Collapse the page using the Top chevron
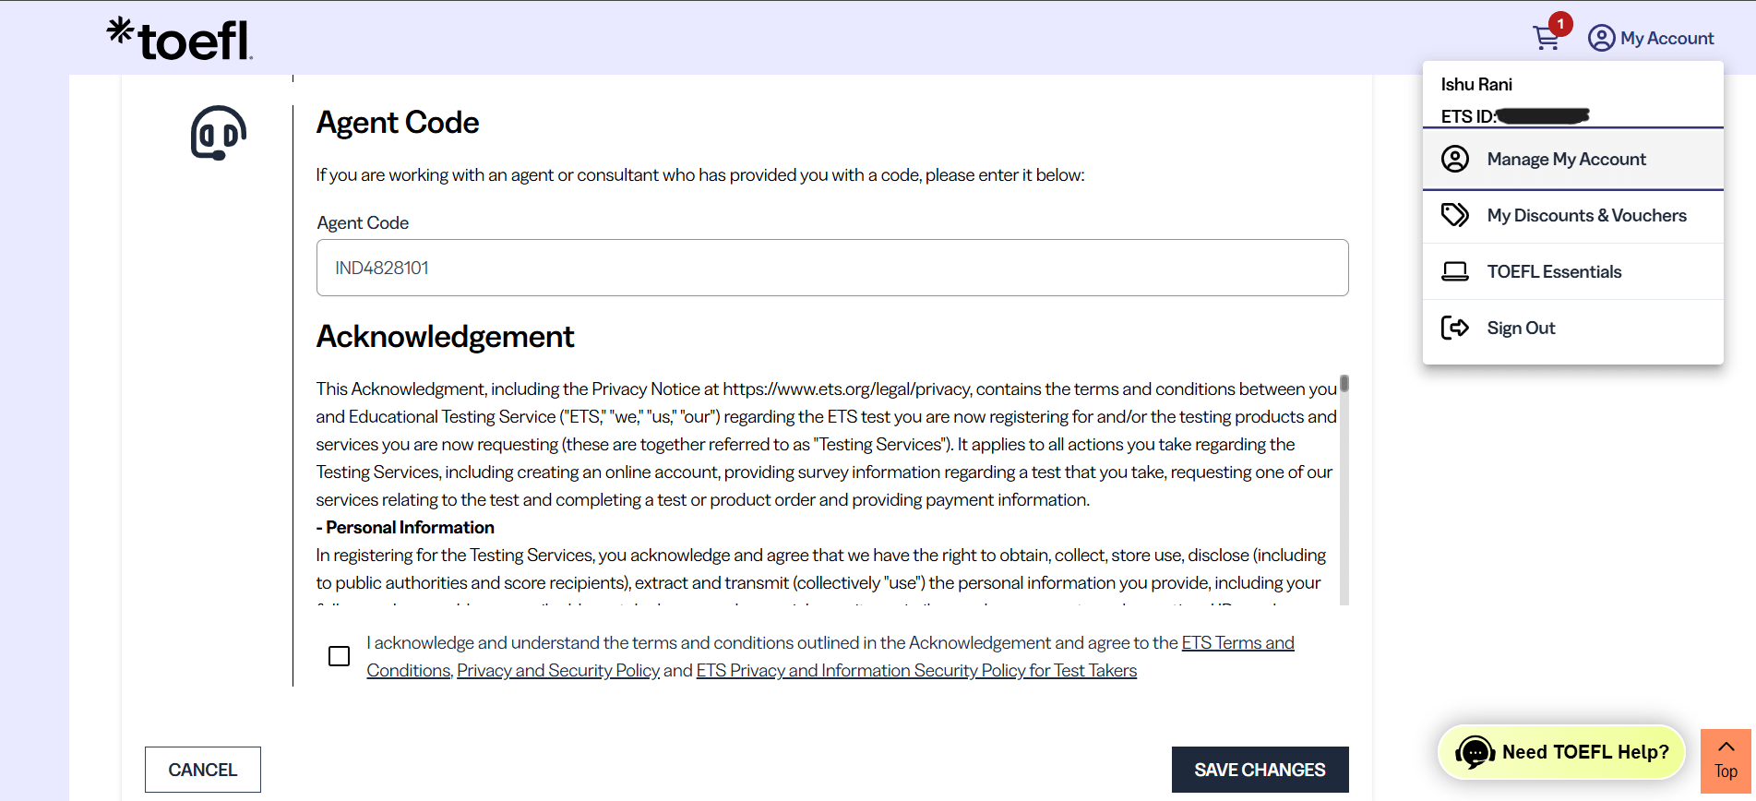This screenshot has width=1756, height=801. click(x=1725, y=747)
